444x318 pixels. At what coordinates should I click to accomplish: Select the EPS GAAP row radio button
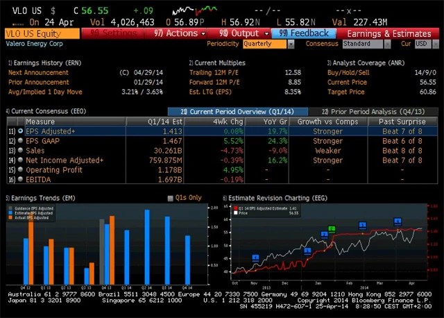click(x=20, y=140)
